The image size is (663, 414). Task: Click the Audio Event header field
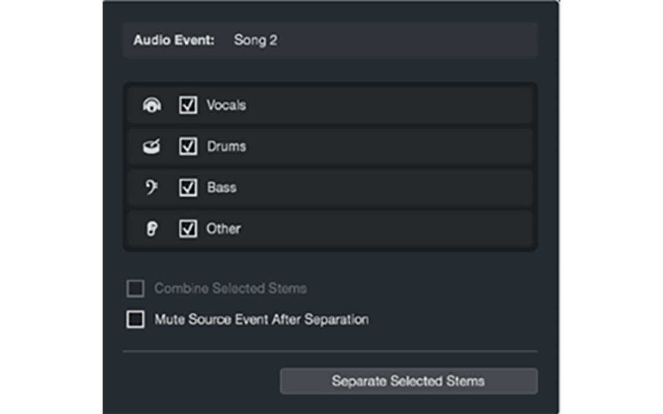172,41
